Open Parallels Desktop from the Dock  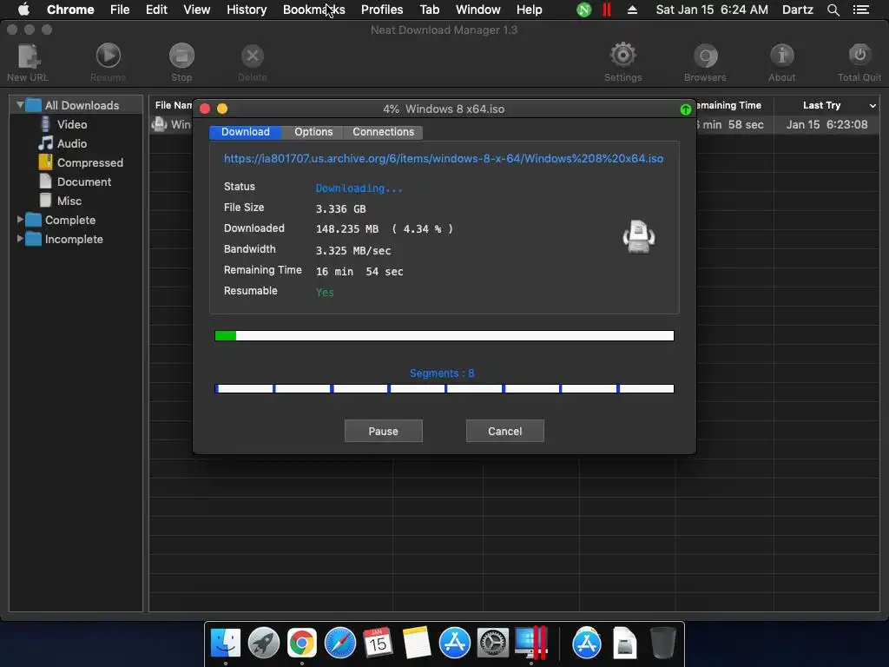click(x=530, y=644)
